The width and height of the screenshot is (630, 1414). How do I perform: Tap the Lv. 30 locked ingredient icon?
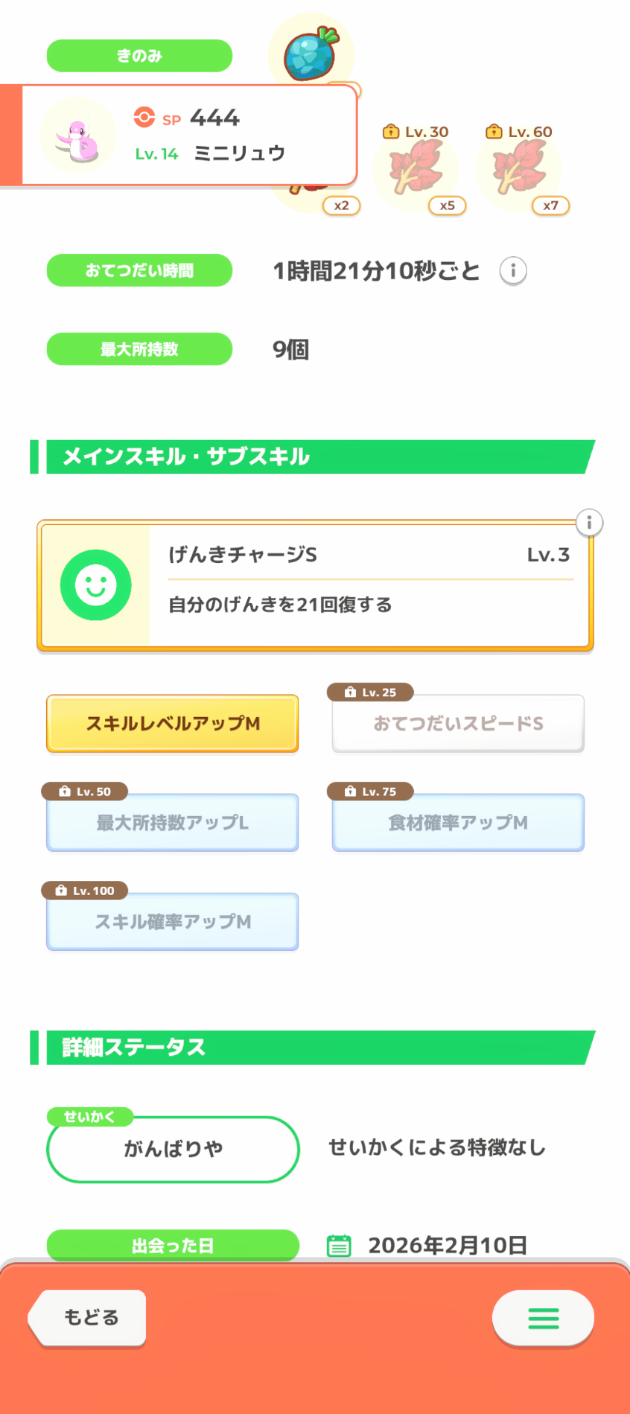416,169
